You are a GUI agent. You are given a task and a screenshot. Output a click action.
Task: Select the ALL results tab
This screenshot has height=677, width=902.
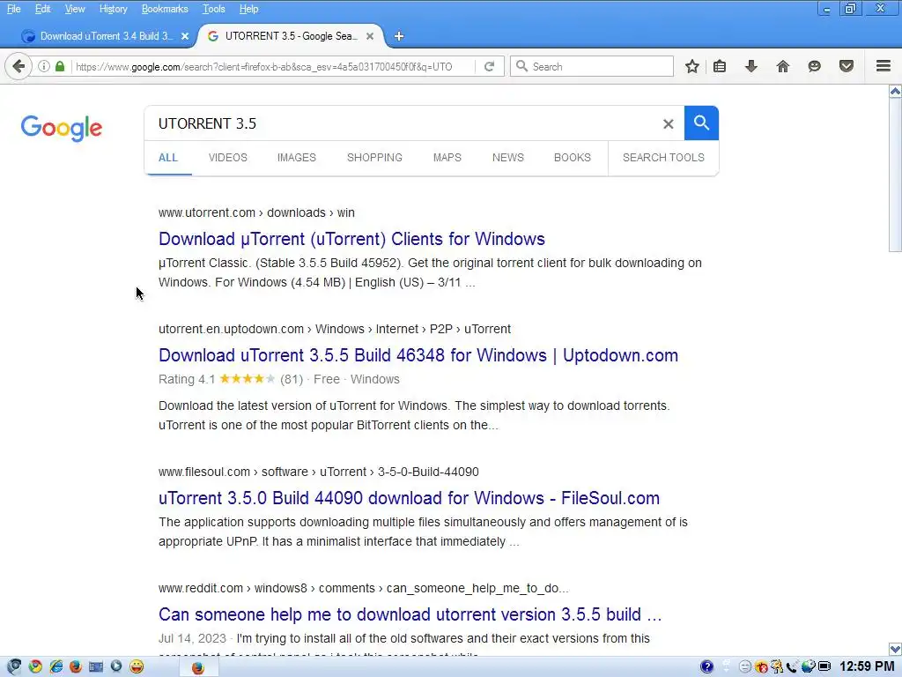coord(168,158)
